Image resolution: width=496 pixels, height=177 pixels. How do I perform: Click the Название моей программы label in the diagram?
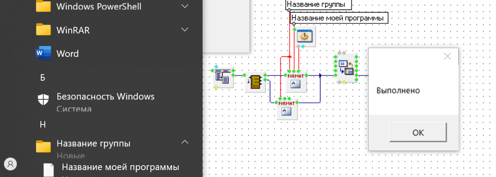pyautogui.click(x=339, y=18)
